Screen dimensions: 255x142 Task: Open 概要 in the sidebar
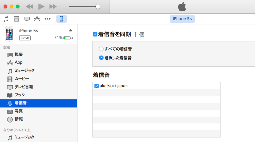pyautogui.click(x=39, y=54)
